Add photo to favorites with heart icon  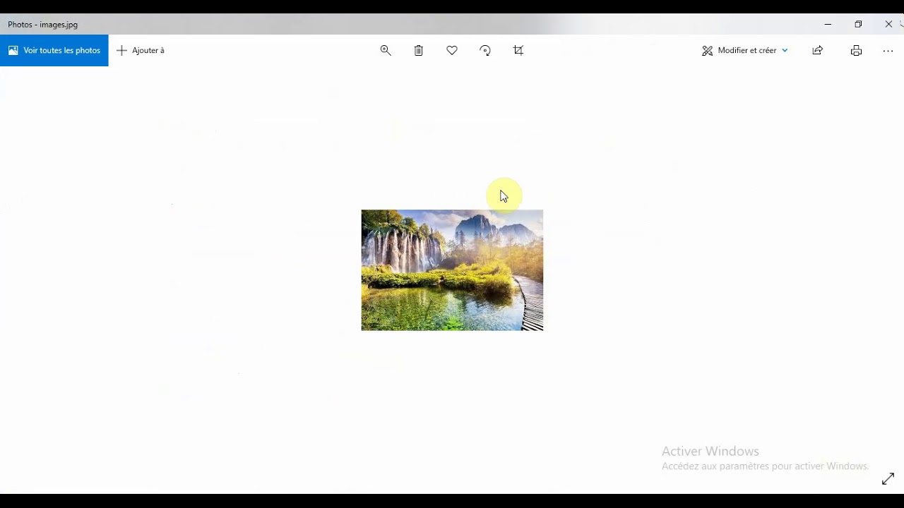[x=452, y=50]
